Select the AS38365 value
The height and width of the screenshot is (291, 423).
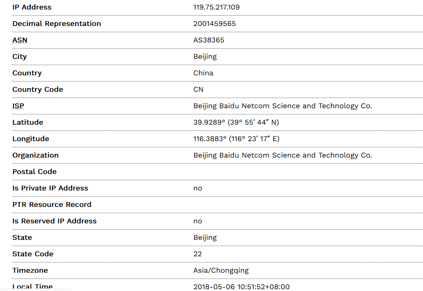click(x=209, y=40)
